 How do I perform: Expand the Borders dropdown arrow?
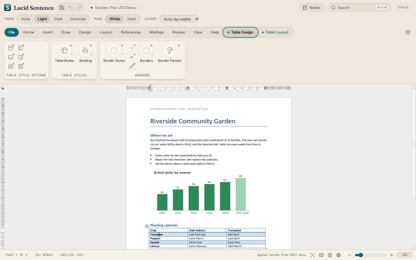coord(152,54)
